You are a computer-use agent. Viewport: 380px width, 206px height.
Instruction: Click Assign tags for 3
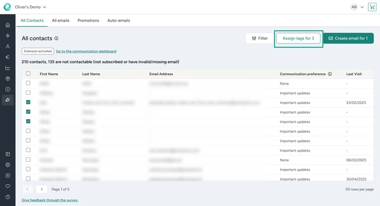pyautogui.click(x=298, y=38)
